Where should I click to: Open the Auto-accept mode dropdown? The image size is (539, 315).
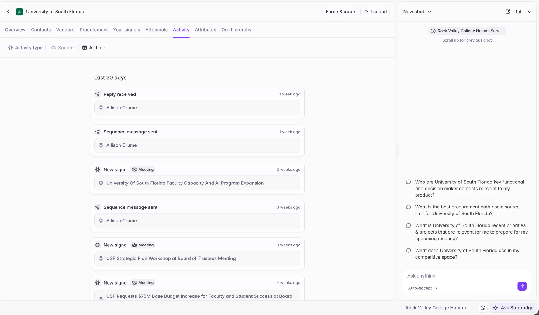tap(423, 288)
